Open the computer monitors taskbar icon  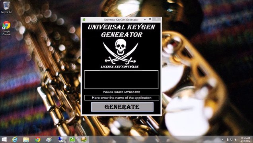click(61, 139)
